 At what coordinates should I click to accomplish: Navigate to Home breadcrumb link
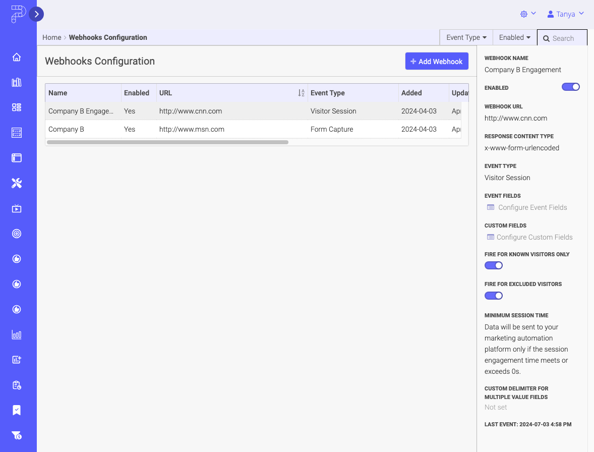(52, 37)
